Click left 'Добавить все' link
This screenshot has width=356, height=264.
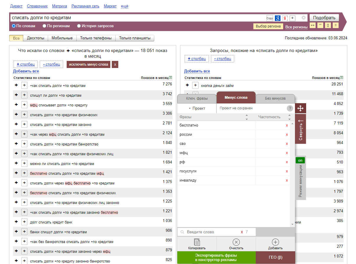click(26, 71)
